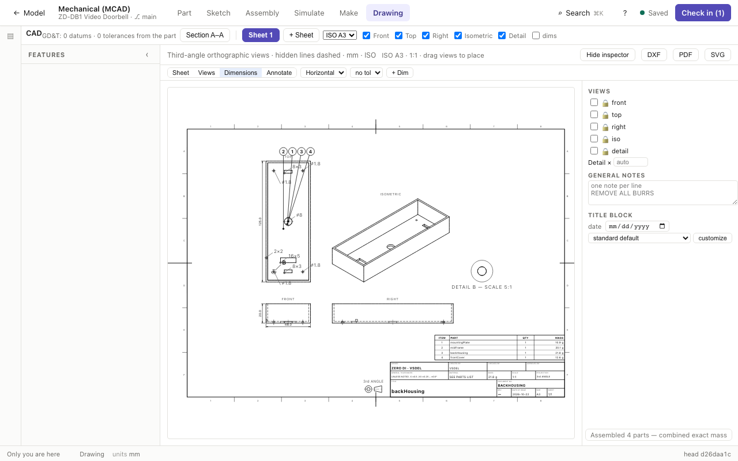738x461 pixels.
Task: Click the lock icon next to front view
Action: pyautogui.click(x=605, y=103)
